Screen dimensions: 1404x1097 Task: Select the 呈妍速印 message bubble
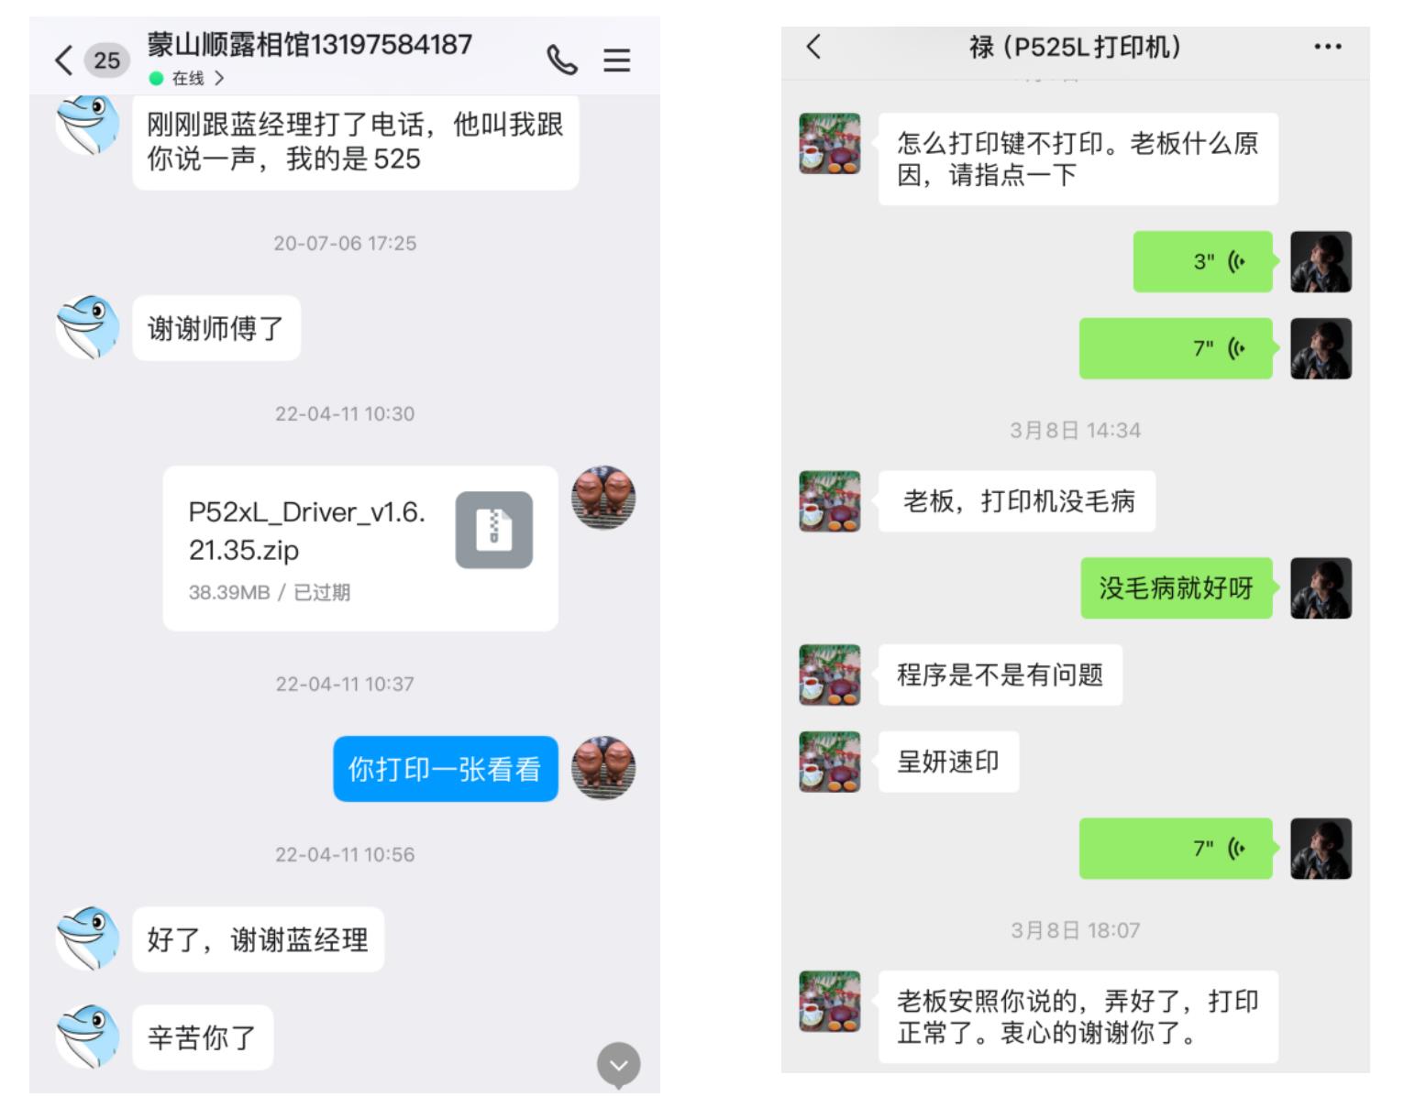click(948, 762)
